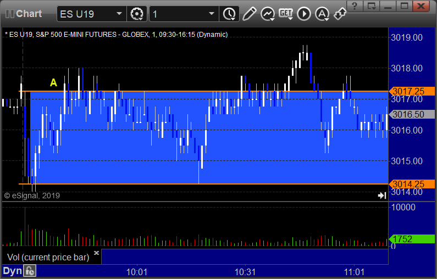Expand the interval dropdown showing 1

click(184, 14)
